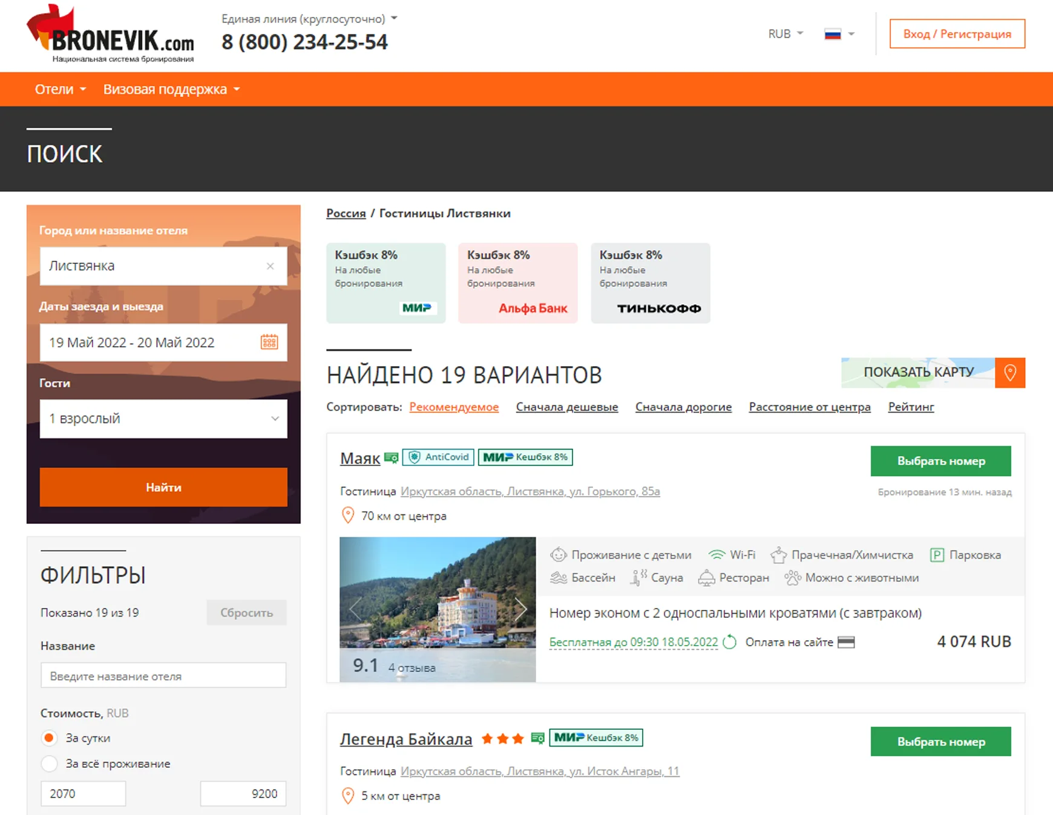Click certificate icon next to Легенда Байкала stars
The image size is (1053, 815).
(x=537, y=738)
